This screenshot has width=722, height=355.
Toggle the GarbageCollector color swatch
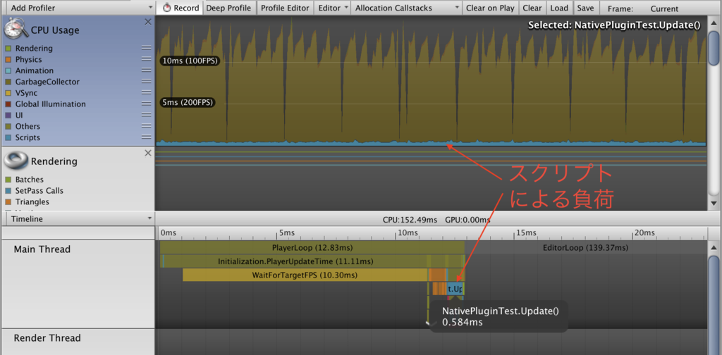pyautogui.click(x=8, y=82)
